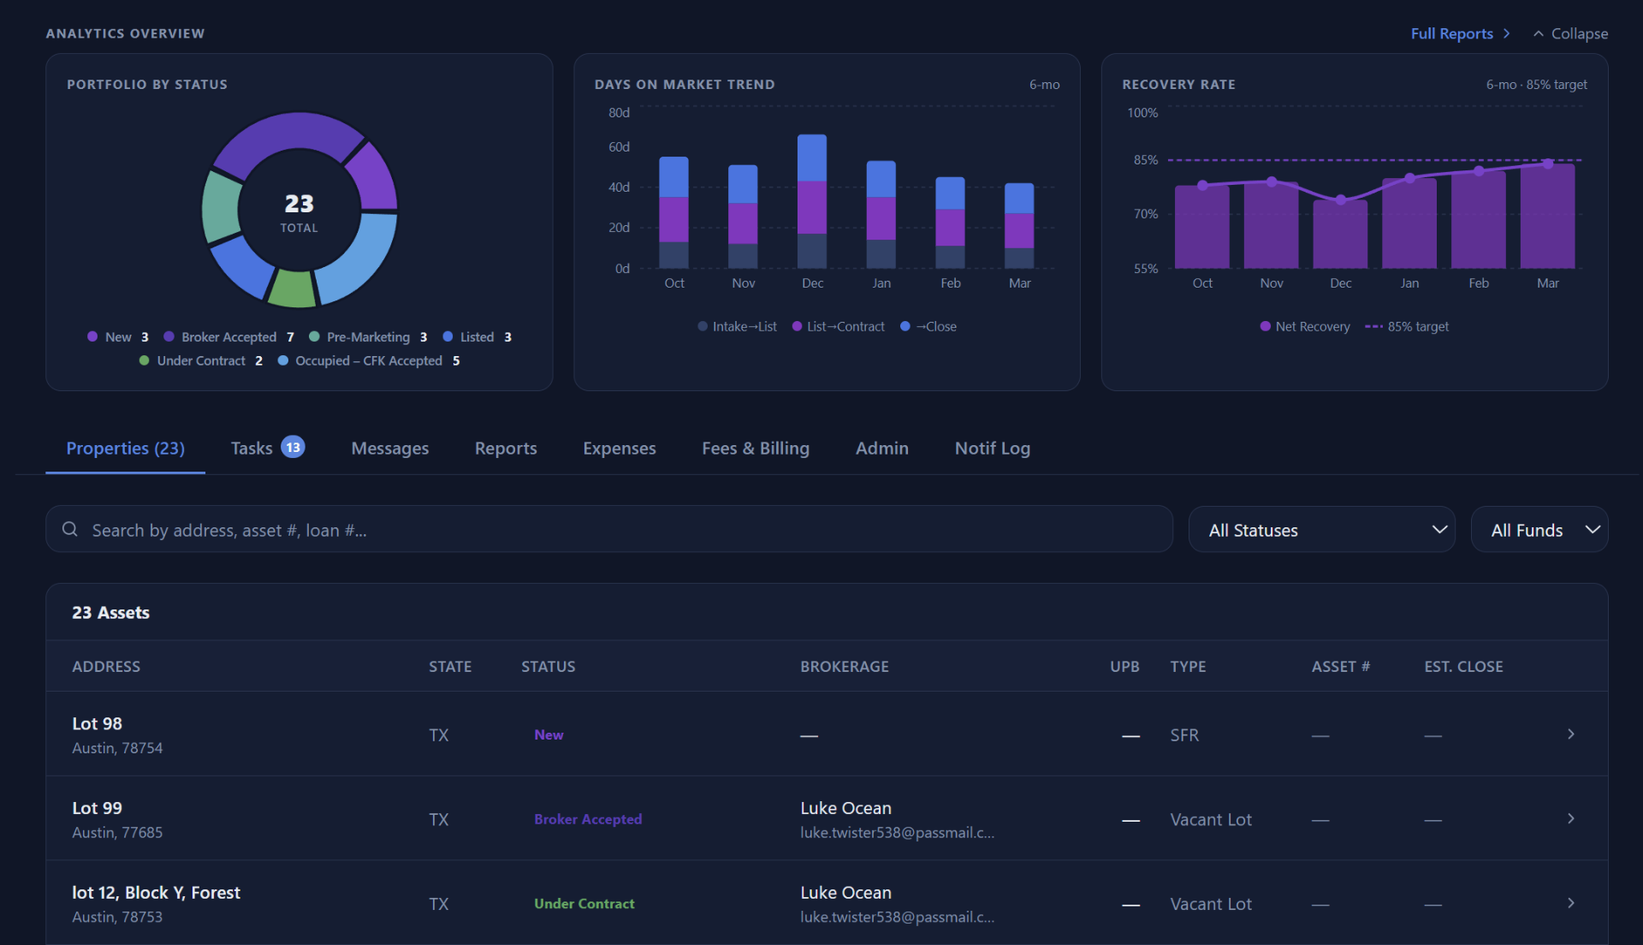Sort by EST. CLOSE column header
The height and width of the screenshot is (945, 1643).
(1463, 666)
